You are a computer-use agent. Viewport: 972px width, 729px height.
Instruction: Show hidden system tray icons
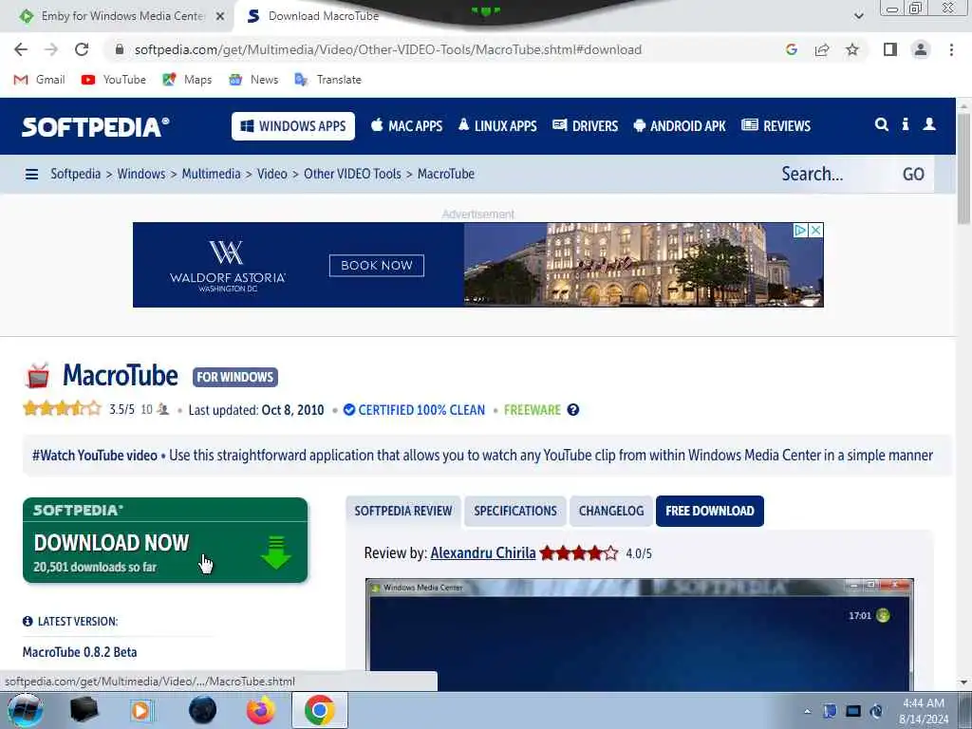click(x=807, y=711)
